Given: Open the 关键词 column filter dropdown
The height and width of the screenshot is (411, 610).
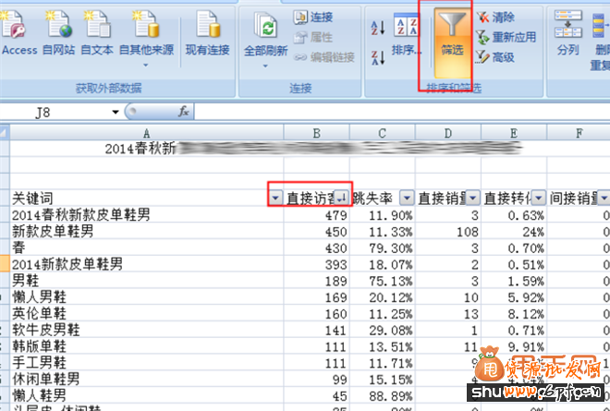Looking at the screenshot, I should [x=275, y=198].
